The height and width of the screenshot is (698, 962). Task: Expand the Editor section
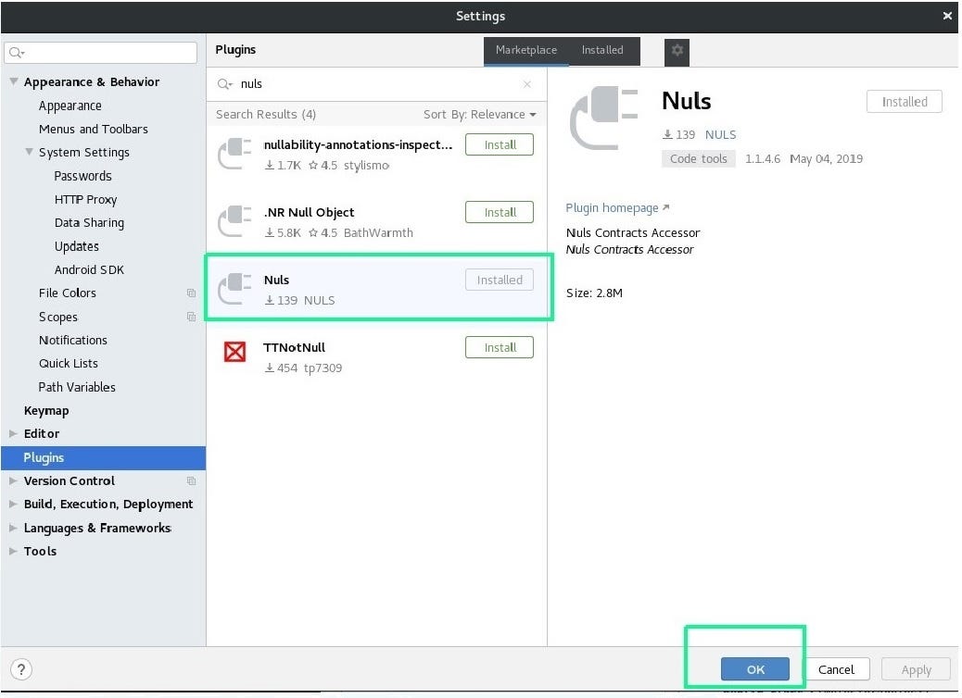coord(13,433)
